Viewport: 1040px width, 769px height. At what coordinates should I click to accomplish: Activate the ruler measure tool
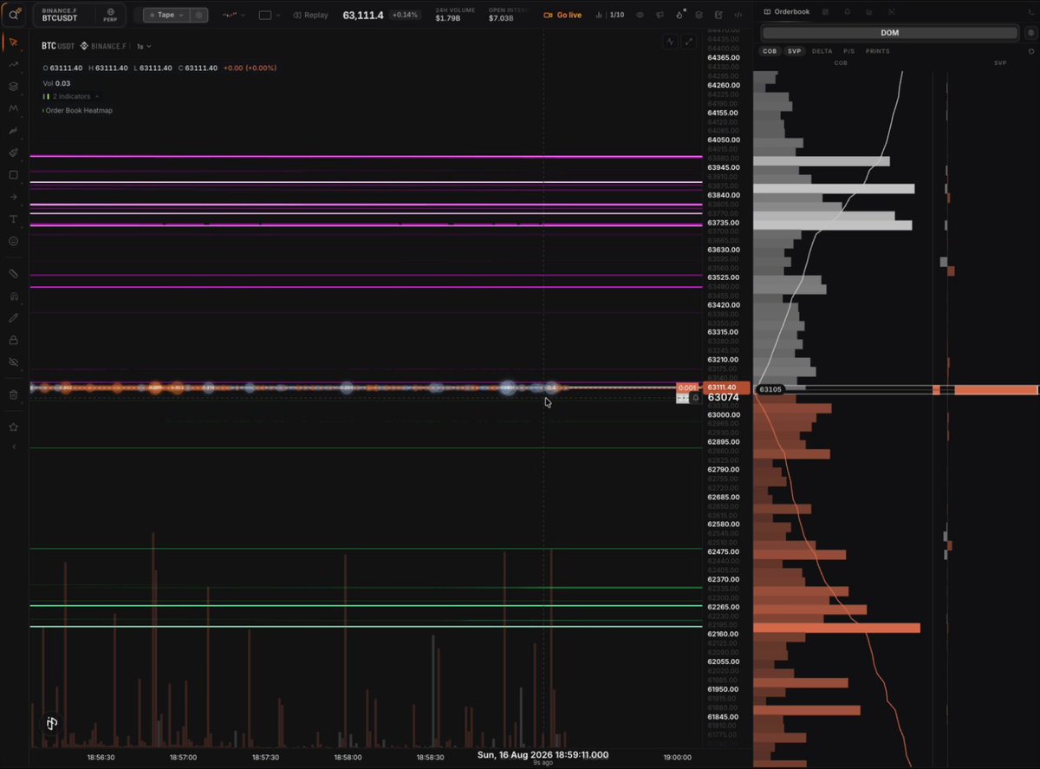pos(14,273)
